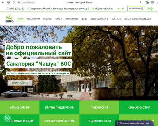Click the Машук sanatorium logo

click(10, 19)
